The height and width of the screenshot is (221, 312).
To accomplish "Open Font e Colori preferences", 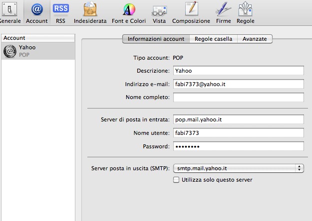I will 129,12.
